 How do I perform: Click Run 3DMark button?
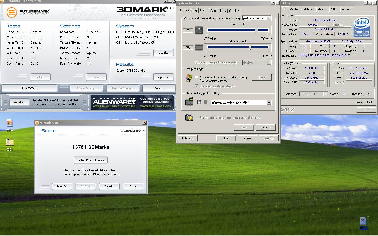[29, 88]
